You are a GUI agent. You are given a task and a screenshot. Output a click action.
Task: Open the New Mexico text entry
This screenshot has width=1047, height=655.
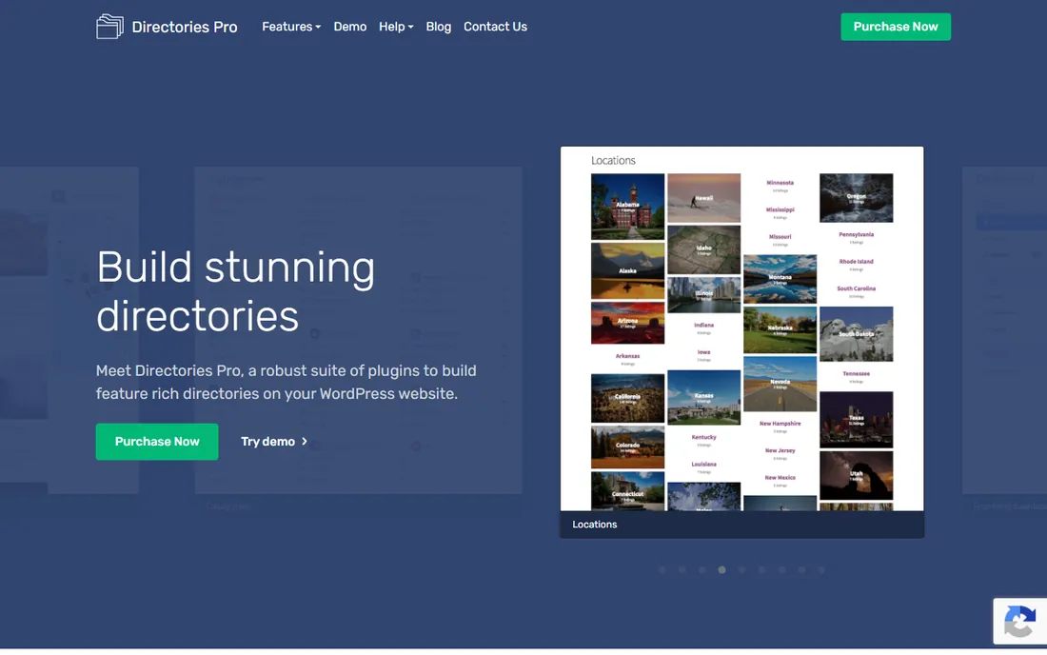point(780,478)
